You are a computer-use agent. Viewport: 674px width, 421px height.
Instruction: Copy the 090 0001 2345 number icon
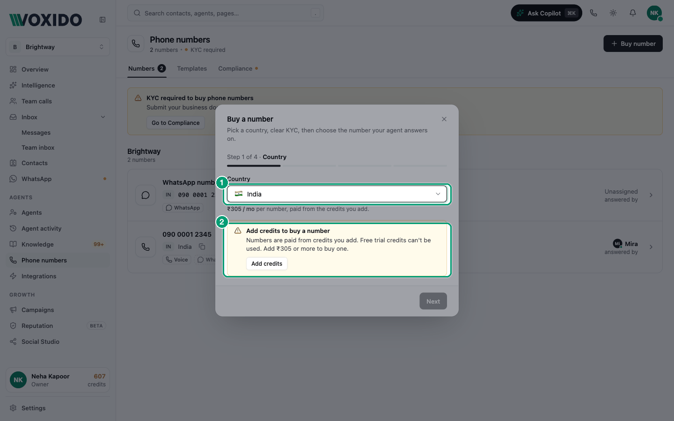coord(202,247)
